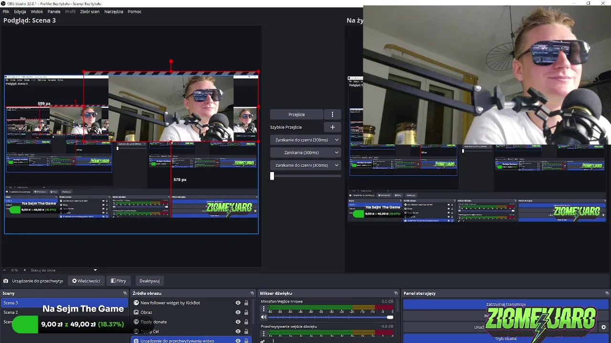The width and height of the screenshot is (611, 343).
Task: Hide the Urządzenie do przechwytywania wideo source
Action: coord(238,341)
